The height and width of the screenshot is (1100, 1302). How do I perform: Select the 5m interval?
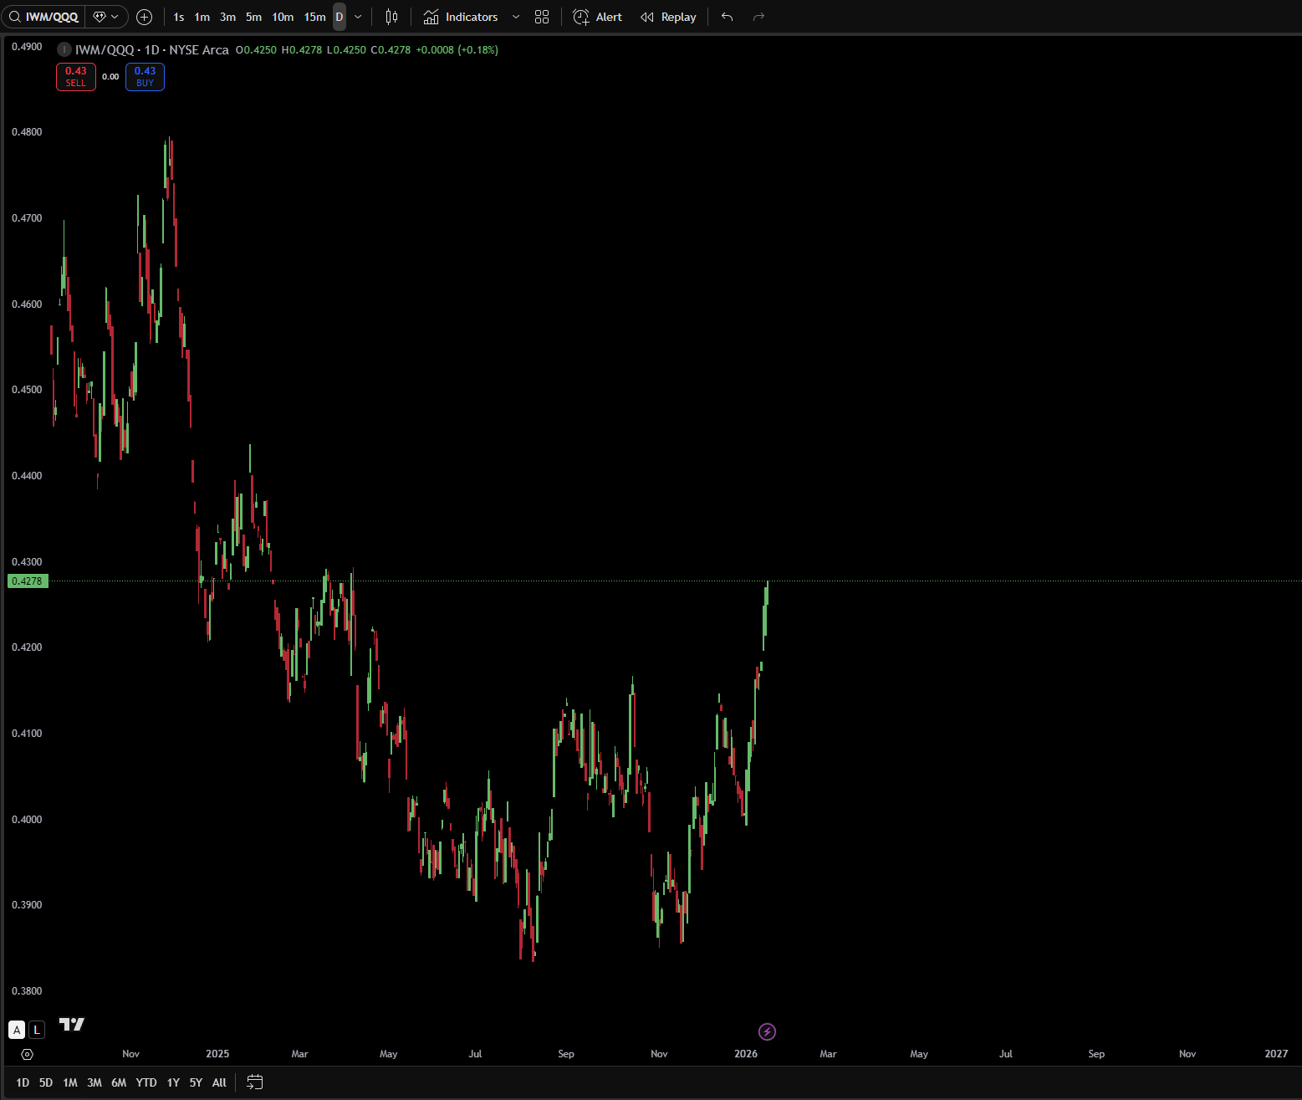click(253, 17)
